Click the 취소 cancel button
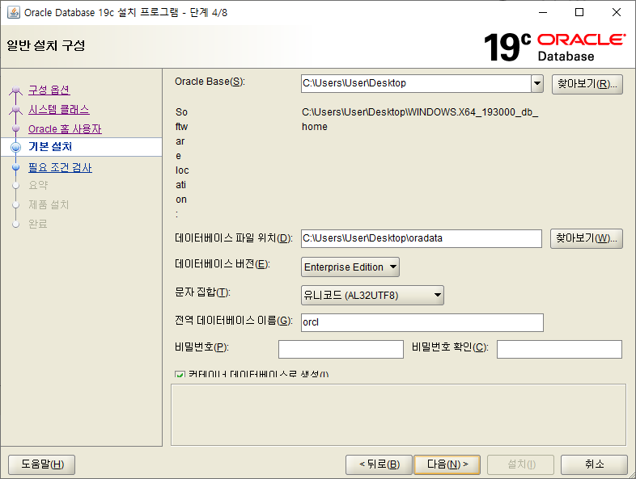636x479 pixels. click(594, 464)
